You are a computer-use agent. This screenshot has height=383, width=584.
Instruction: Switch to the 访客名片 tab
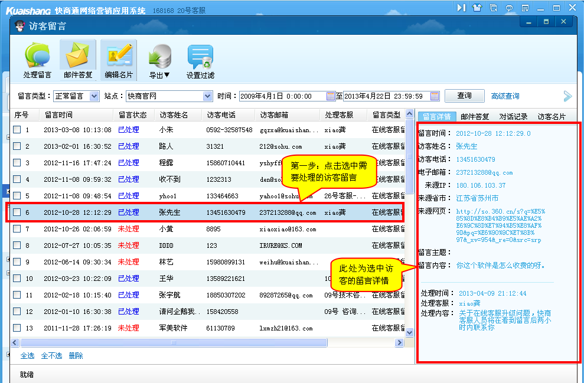point(552,117)
